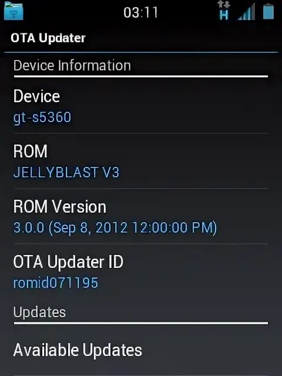Tap the white divider under Device Information
This screenshot has height=376, width=282.
141,76
